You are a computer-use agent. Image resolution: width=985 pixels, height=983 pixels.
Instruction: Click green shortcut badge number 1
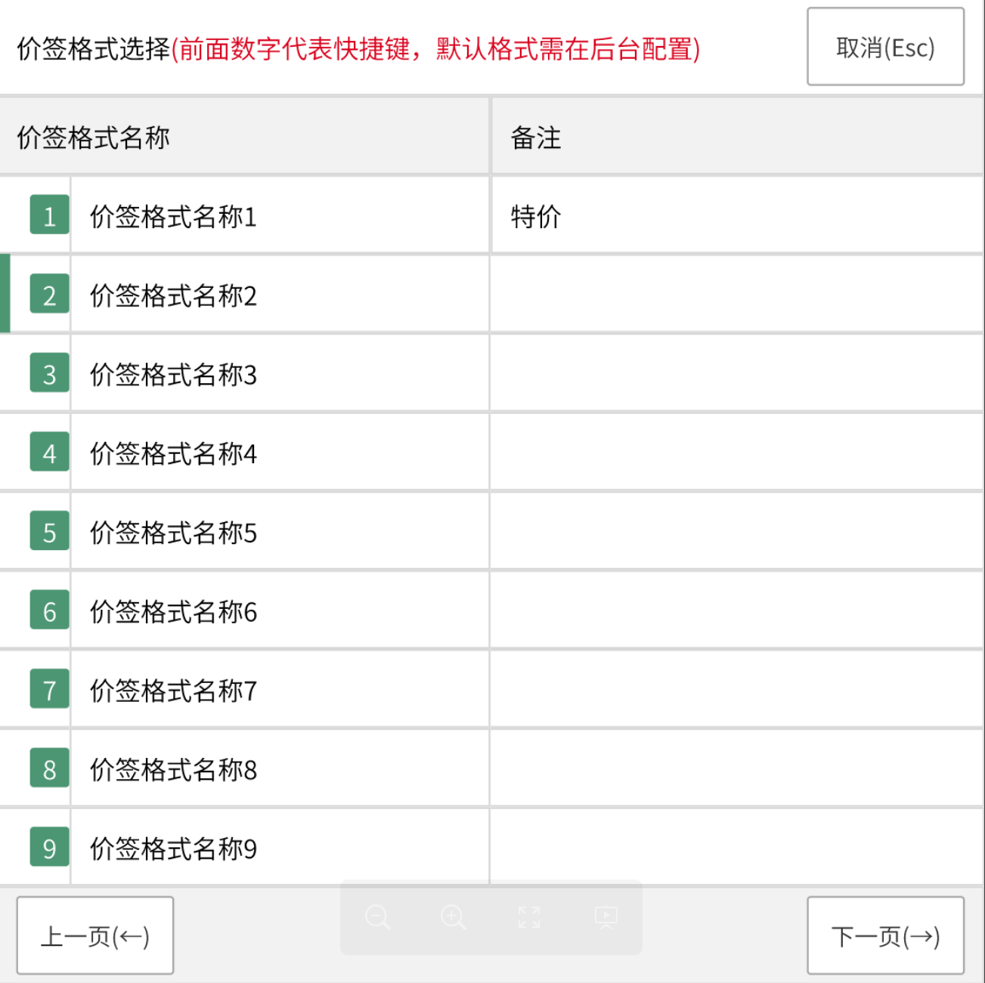[50, 215]
